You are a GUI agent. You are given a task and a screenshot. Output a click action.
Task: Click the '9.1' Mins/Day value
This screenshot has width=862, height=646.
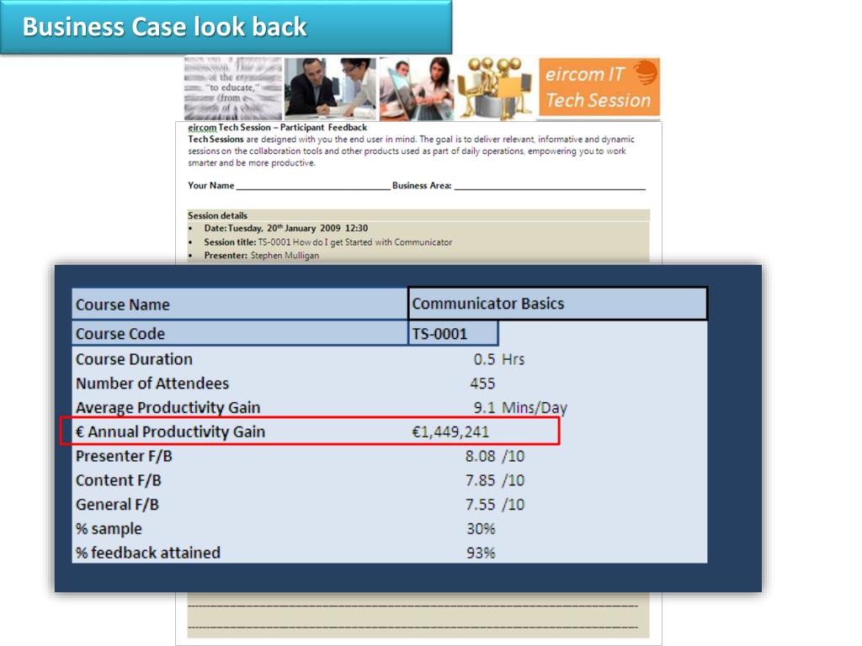(484, 408)
